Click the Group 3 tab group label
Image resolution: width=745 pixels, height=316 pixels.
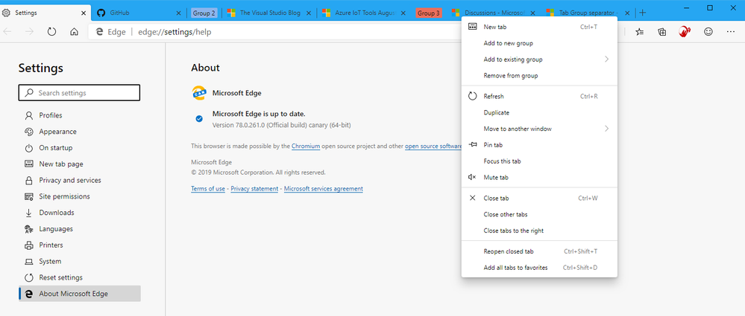tap(429, 13)
